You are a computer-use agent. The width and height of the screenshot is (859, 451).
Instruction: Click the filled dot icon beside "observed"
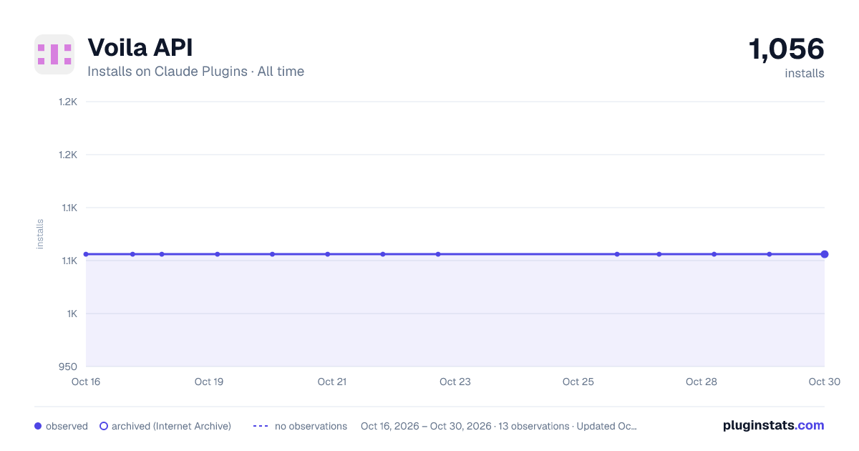38,426
